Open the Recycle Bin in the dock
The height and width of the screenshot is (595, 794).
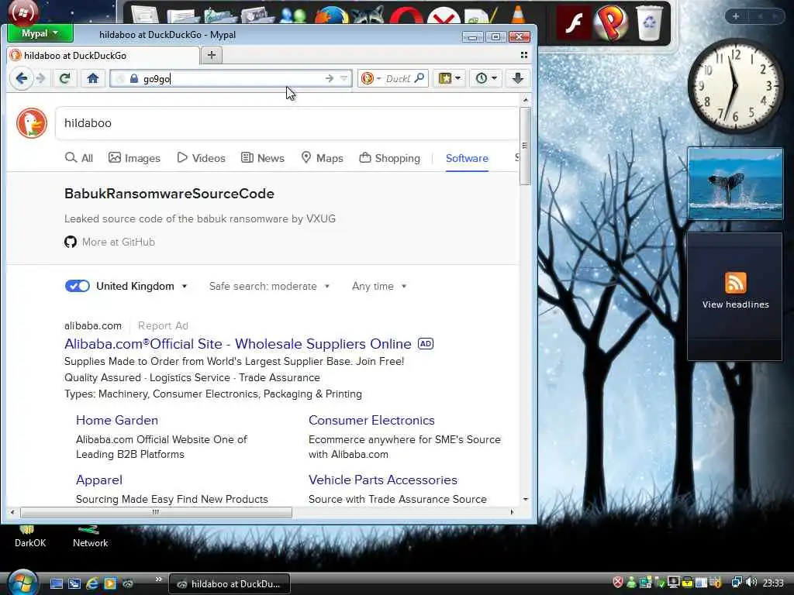click(x=649, y=22)
